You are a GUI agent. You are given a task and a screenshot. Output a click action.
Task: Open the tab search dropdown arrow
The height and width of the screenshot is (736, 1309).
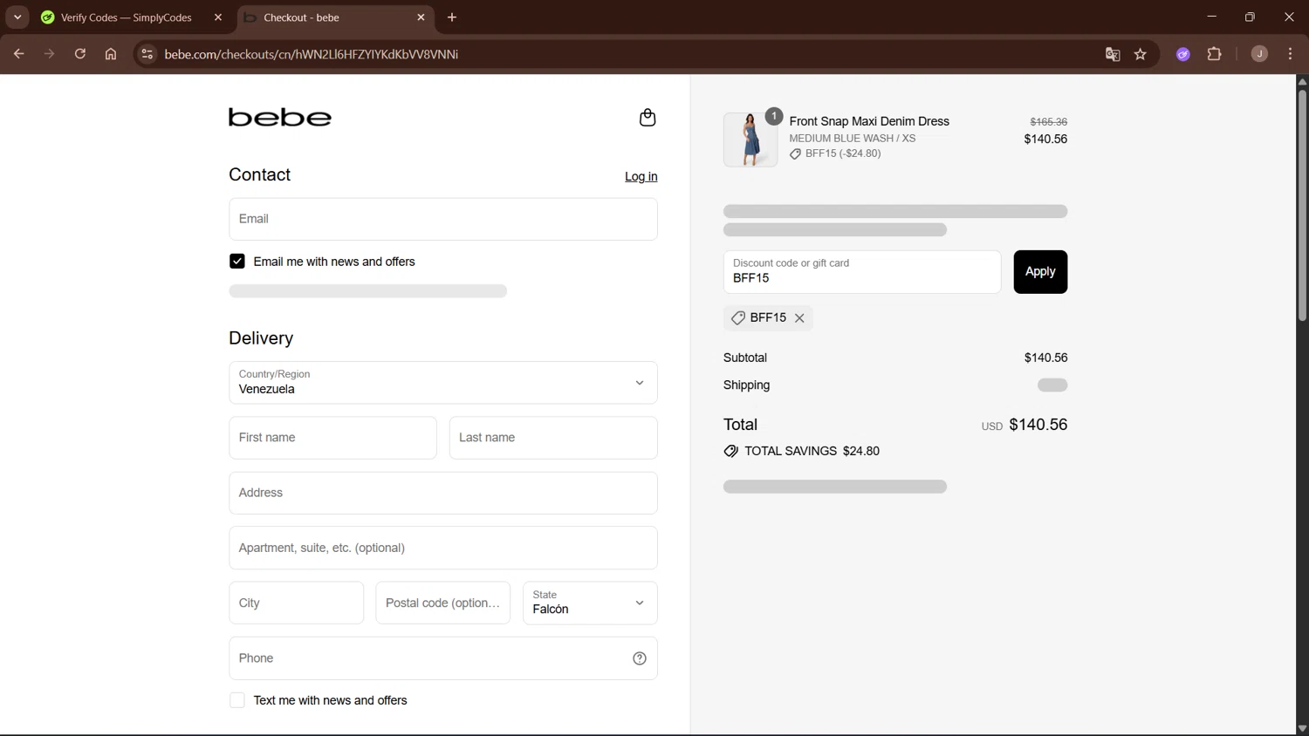coord(17,17)
